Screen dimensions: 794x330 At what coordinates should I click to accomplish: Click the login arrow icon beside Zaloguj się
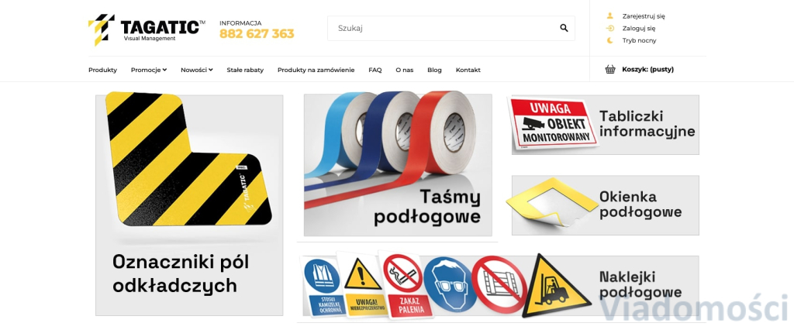tap(610, 29)
